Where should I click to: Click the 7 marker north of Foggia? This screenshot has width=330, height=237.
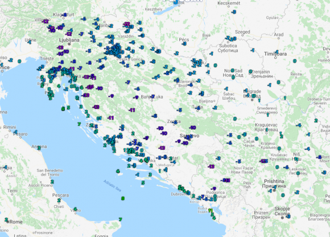click(x=121, y=219)
